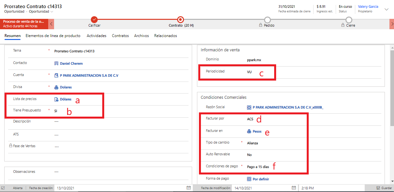Open contact link Daniel Cherem
This screenshot has width=394, height=192.
(x=71, y=64)
